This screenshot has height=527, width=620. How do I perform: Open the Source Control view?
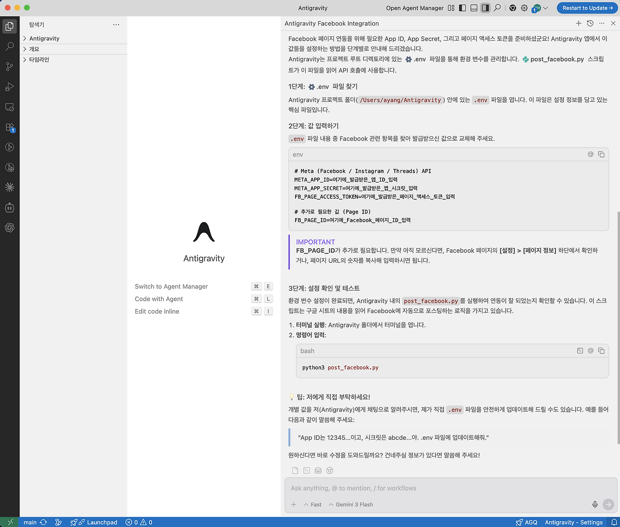10,67
